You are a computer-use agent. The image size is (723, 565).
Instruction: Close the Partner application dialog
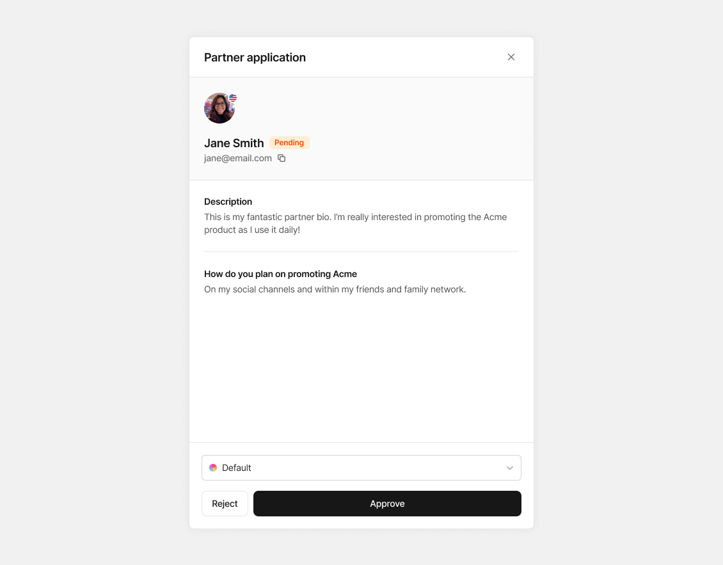(x=511, y=57)
